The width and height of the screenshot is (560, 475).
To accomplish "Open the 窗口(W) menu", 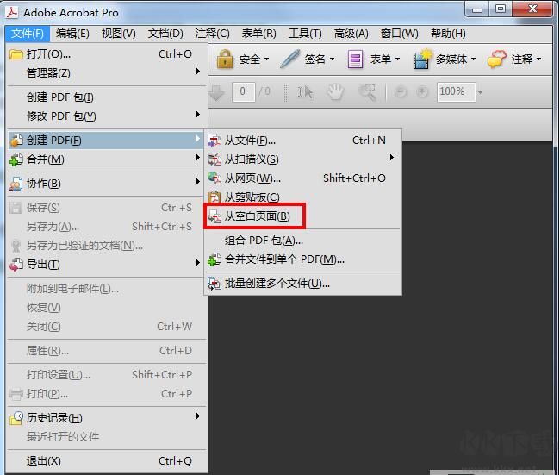I will 399,34.
